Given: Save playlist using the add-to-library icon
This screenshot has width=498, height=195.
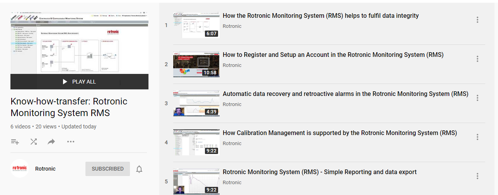Looking at the screenshot, I should tap(15, 142).
